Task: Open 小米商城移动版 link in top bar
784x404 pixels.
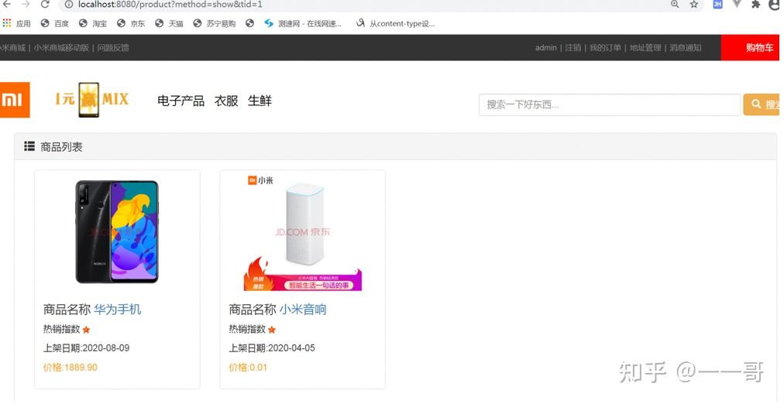Action: point(61,48)
